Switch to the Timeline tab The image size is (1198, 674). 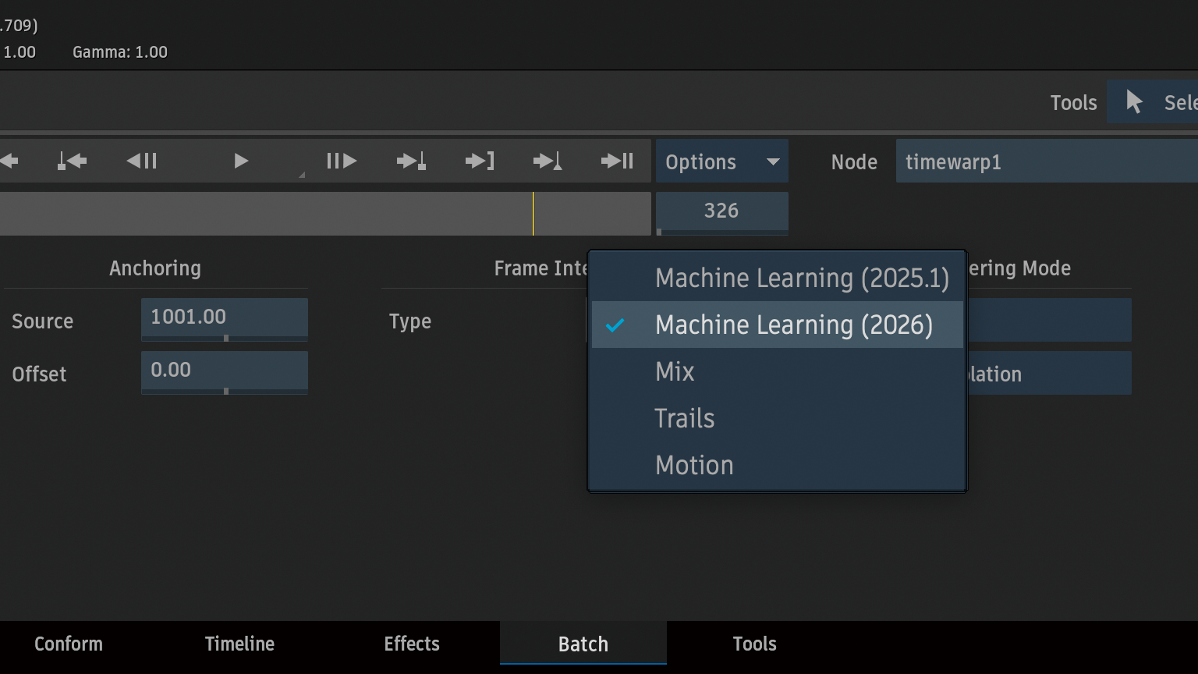(x=239, y=644)
